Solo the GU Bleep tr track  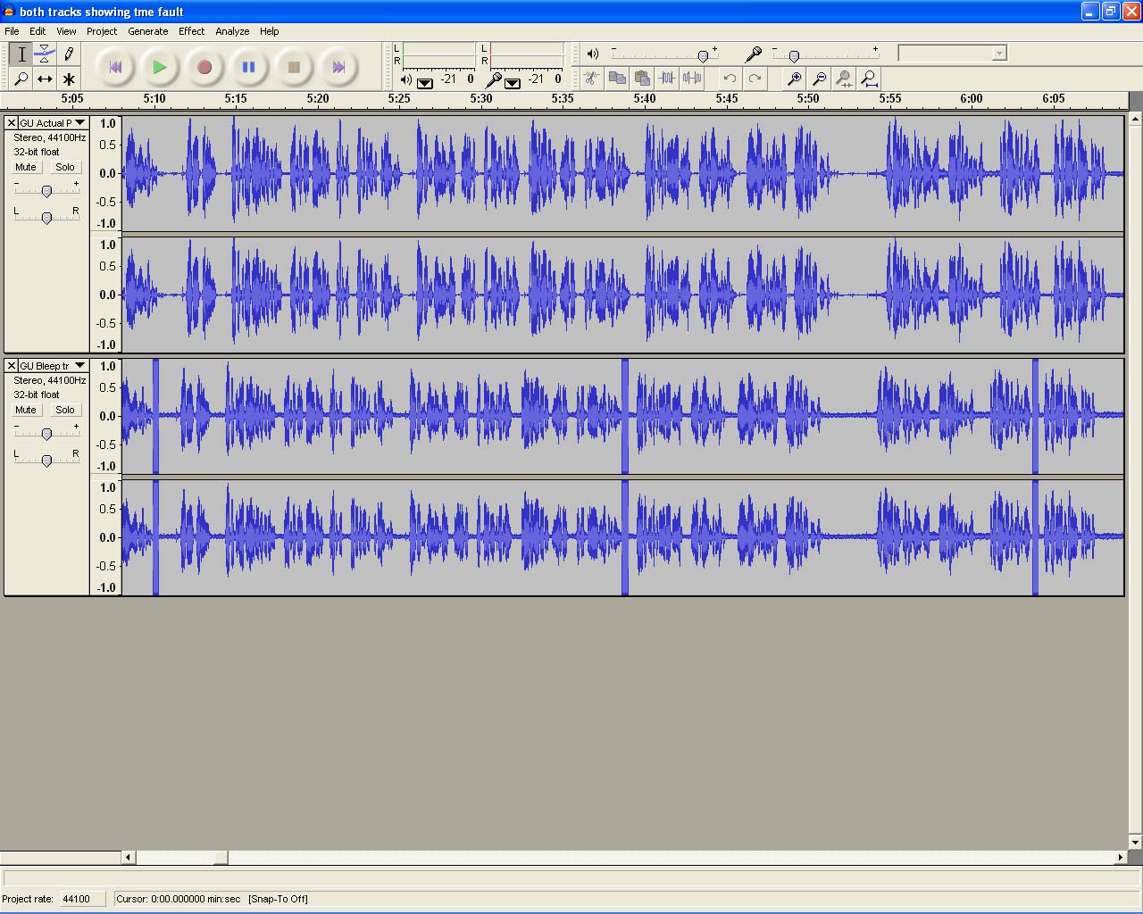coord(64,410)
